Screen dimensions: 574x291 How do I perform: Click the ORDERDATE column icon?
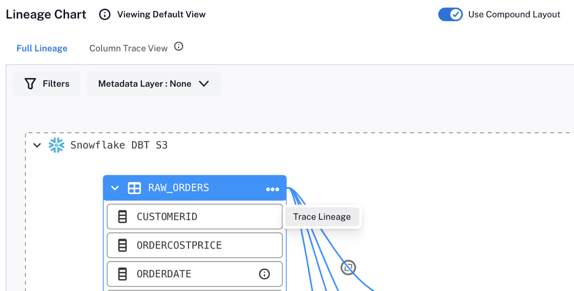click(x=122, y=274)
